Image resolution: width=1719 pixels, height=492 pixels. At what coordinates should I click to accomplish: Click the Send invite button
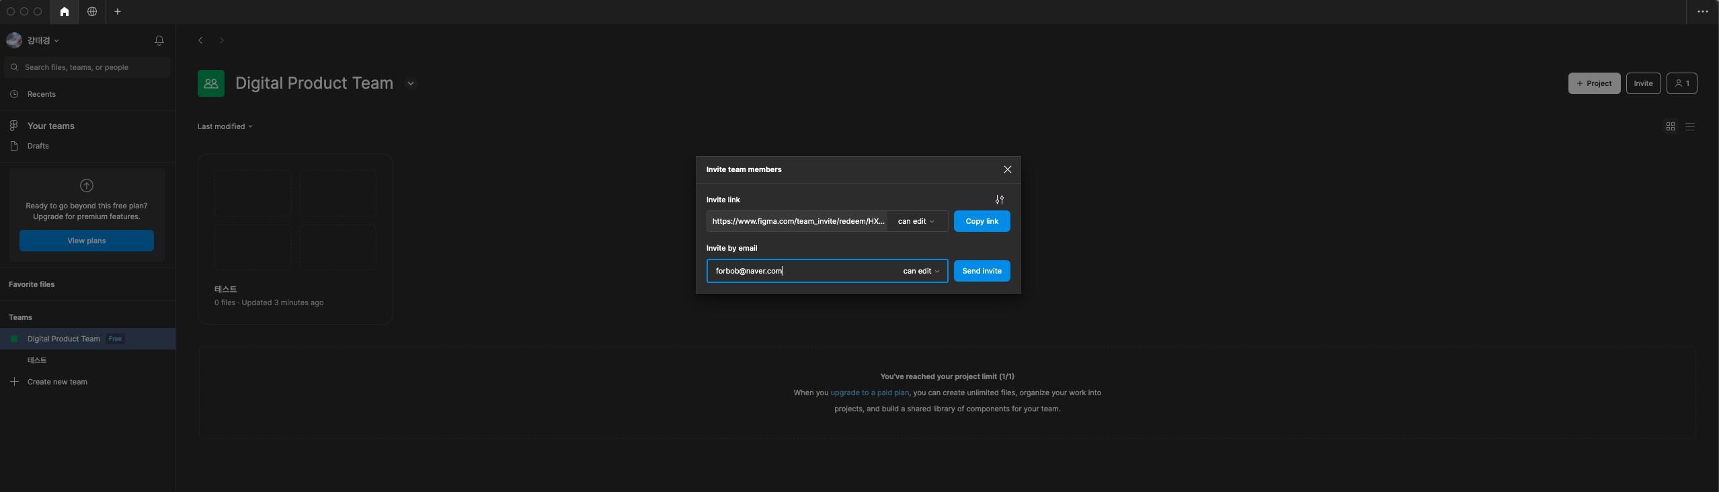click(982, 271)
